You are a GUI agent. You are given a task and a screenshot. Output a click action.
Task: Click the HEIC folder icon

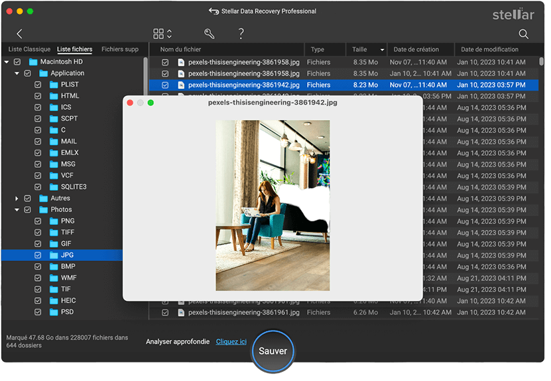tap(53, 300)
